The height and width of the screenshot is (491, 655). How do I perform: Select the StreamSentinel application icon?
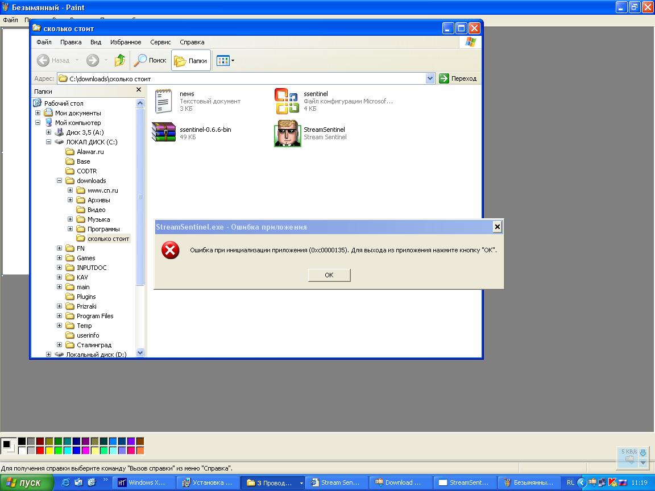click(x=287, y=133)
